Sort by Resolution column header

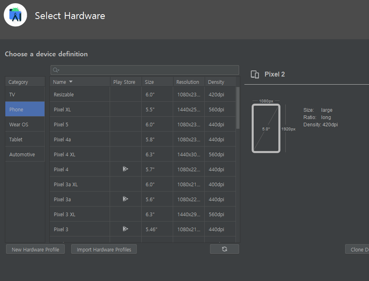tap(189, 82)
